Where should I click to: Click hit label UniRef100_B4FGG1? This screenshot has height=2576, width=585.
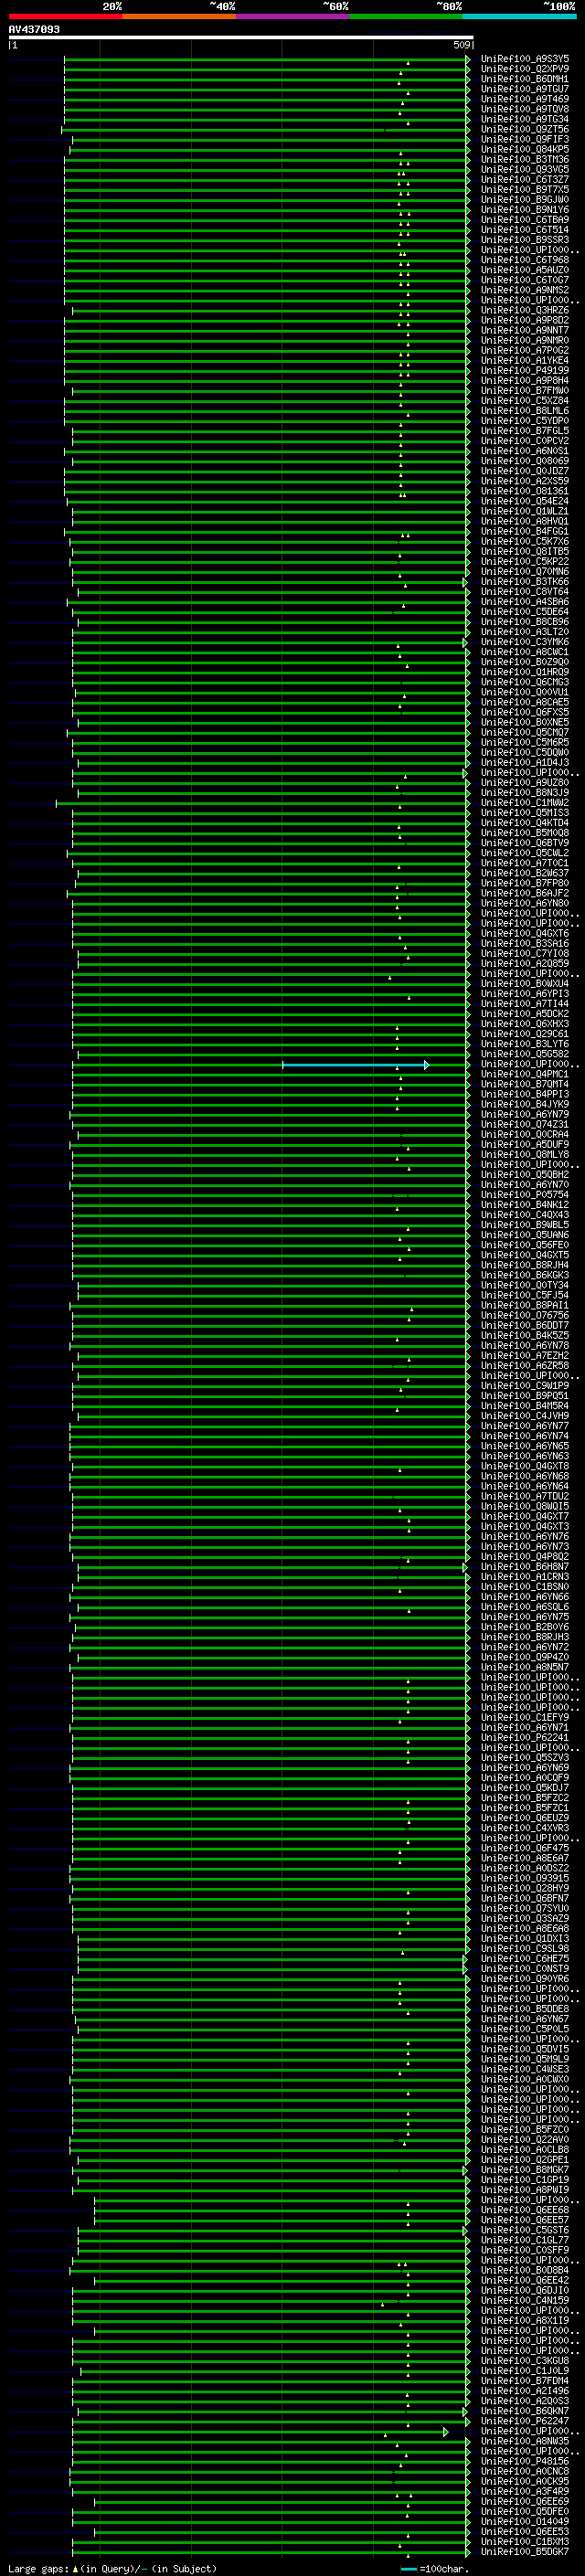point(525,531)
